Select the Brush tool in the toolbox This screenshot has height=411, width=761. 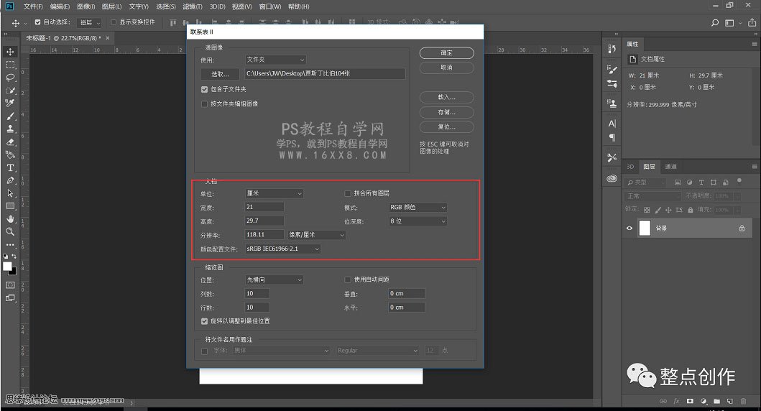tap(10, 116)
